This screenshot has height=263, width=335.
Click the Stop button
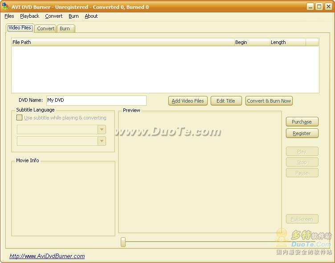point(302,162)
